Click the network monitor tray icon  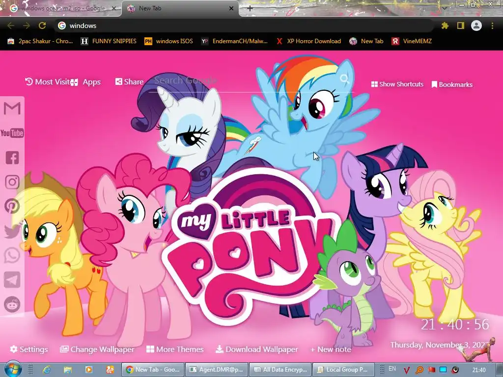[444, 370]
